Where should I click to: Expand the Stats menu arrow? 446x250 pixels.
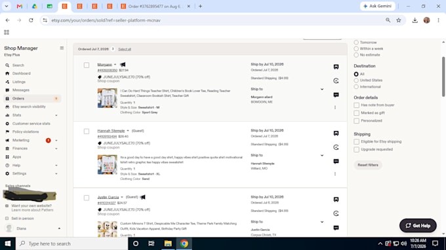(56, 115)
